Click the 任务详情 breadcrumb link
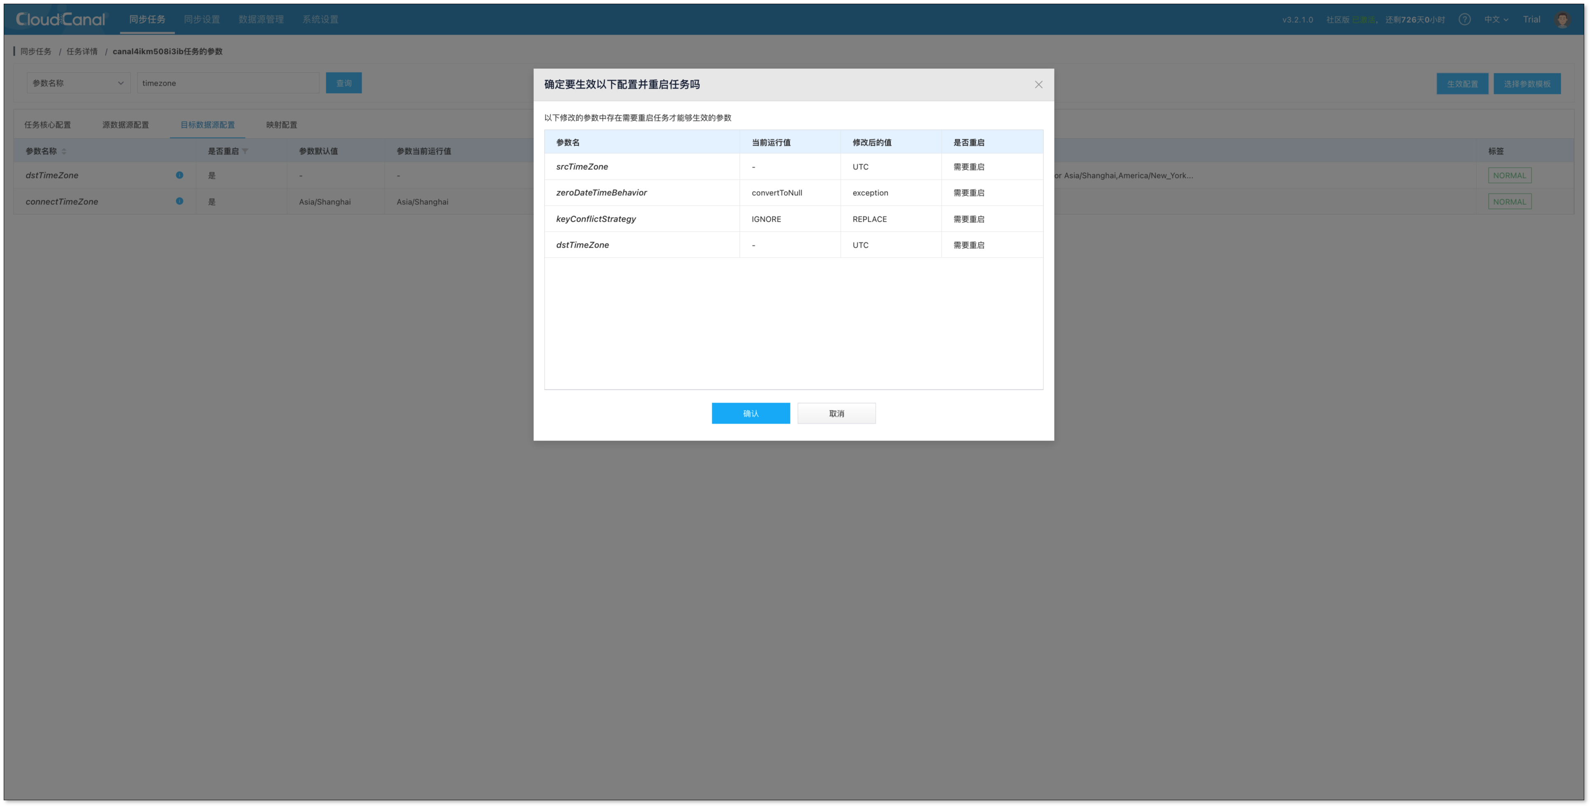Screen dimensions: 1590x806 click(x=82, y=51)
